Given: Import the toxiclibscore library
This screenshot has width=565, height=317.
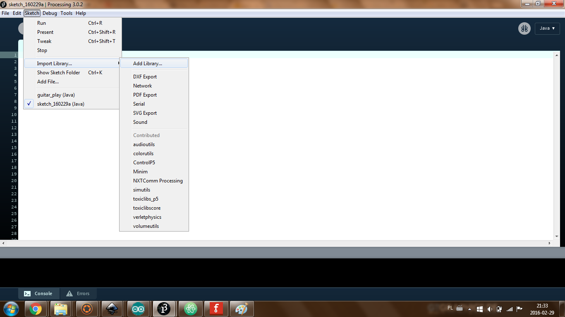Looking at the screenshot, I should 154,208.
